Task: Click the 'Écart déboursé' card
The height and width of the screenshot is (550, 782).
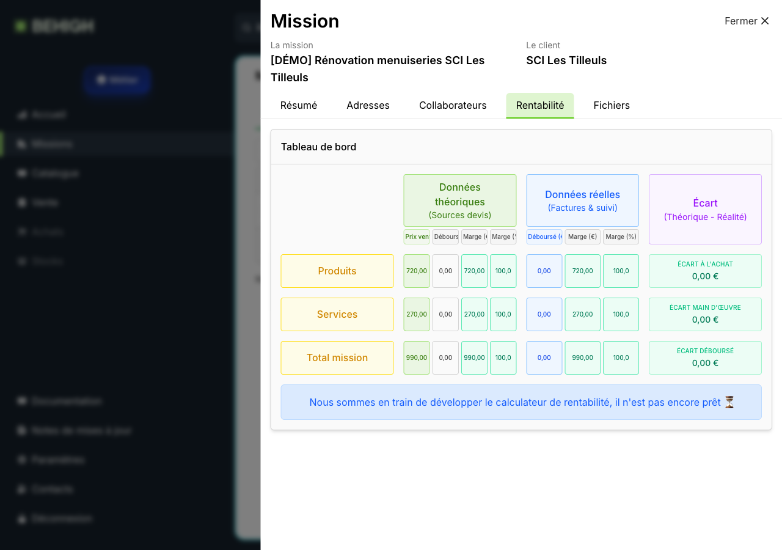Action: pyautogui.click(x=705, y=358)
